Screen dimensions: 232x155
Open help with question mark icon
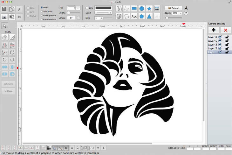point(186,13)
